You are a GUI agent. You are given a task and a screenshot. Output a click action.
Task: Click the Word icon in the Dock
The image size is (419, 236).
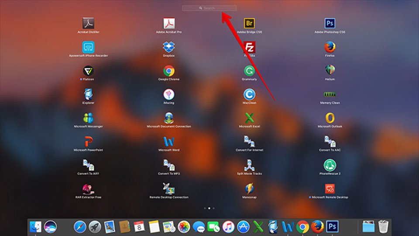point(288,227)
